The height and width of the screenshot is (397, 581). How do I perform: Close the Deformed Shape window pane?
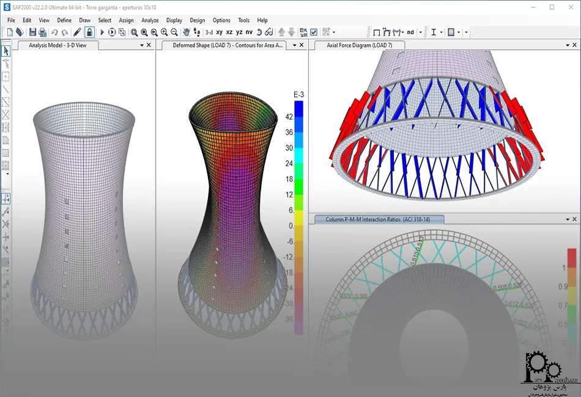303,45
